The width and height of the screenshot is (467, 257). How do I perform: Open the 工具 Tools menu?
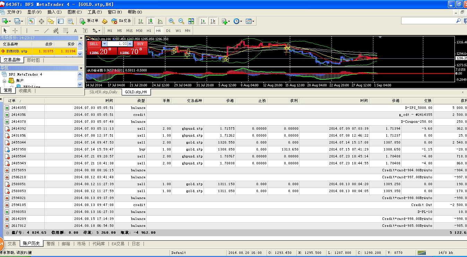[94, 12]
